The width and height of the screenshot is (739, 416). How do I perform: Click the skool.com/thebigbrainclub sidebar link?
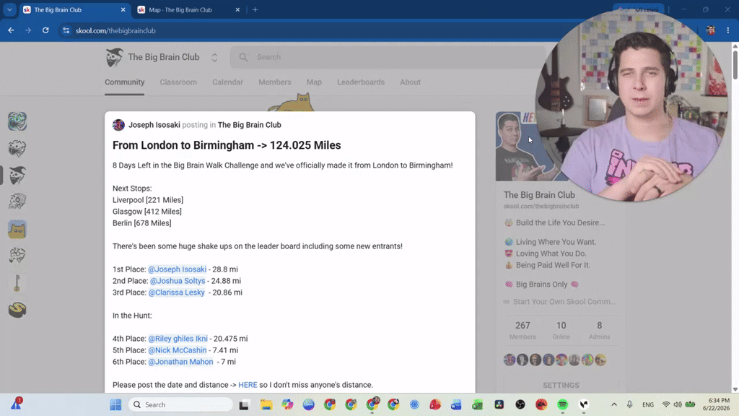click(x=541, y=206)
